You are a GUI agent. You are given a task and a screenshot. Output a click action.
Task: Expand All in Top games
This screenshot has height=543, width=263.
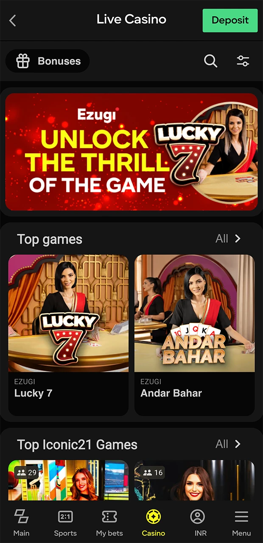point(222,238)
